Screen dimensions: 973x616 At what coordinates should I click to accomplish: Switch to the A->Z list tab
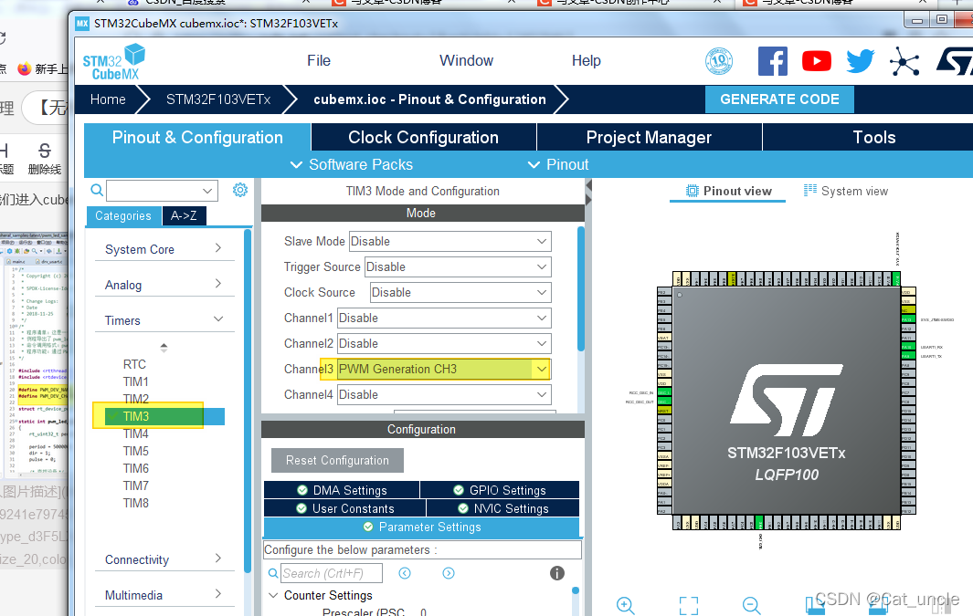pyautogui.click(x=184, y=215)
